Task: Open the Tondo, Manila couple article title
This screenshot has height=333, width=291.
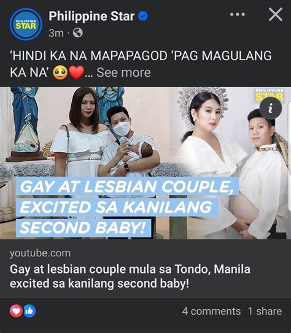Action: tap(130, 277)
